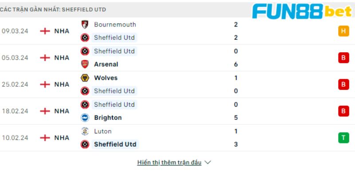355x177 pixels.
Task: Click the Wolves club crest icon
Action: tap(85, 78)
